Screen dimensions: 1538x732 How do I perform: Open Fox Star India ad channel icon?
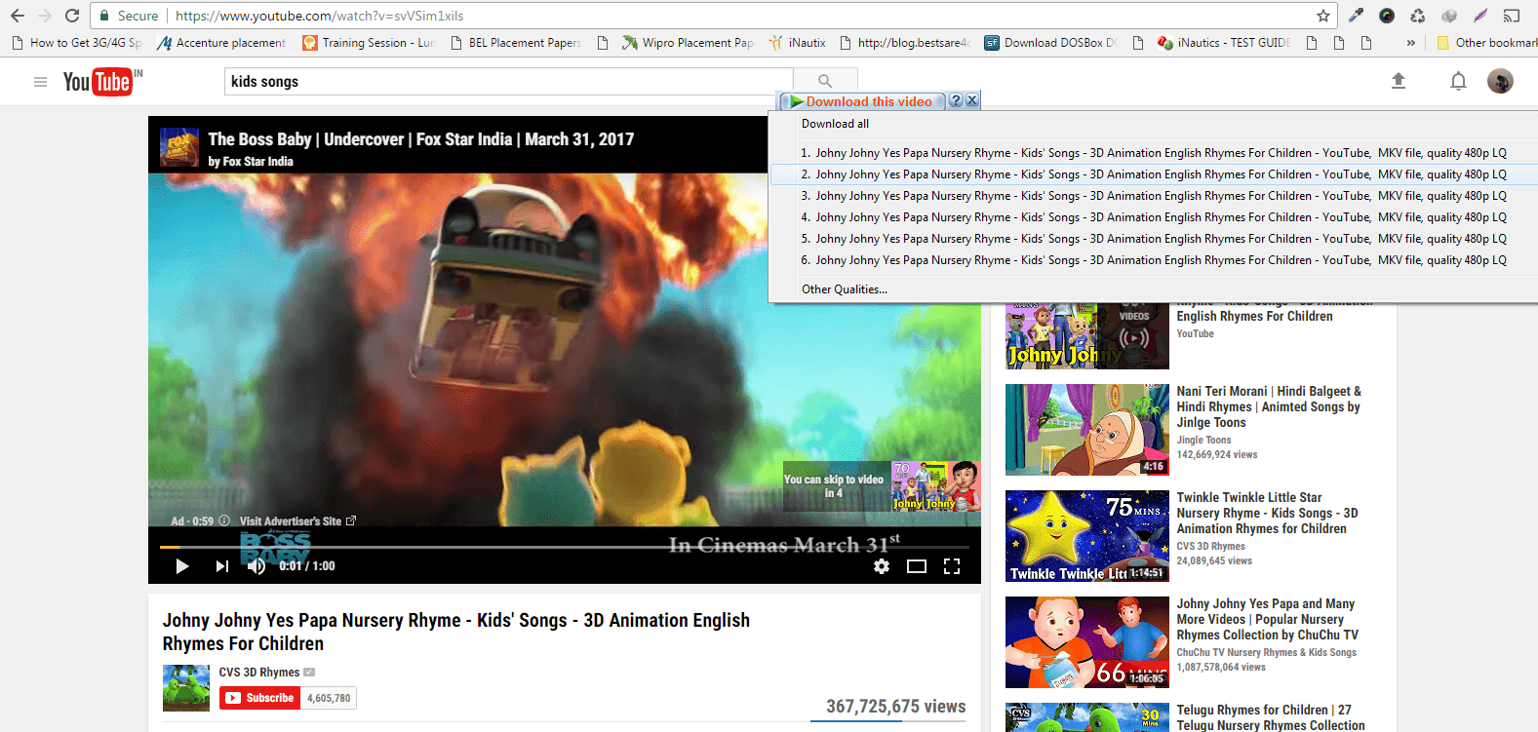(x=179, y=147)
